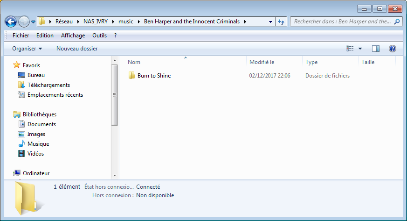Screen dimensions: 407x221
Task: Select Favoris in the navigation pane
Action: click(31, 65)
